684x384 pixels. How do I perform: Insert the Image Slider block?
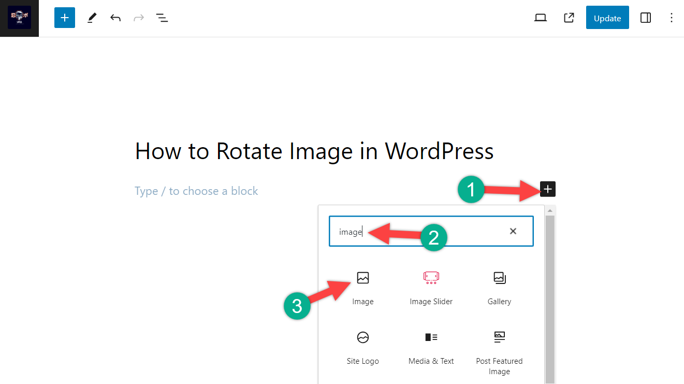pos(431,288)
